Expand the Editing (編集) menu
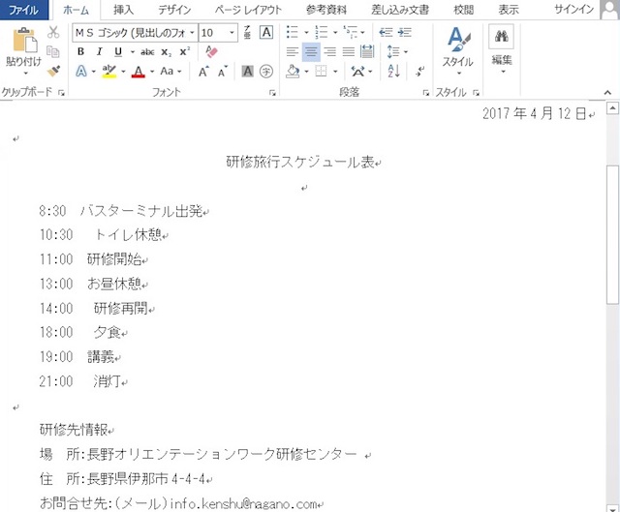This screenshot has width=620, height=512. coord(502,48)
